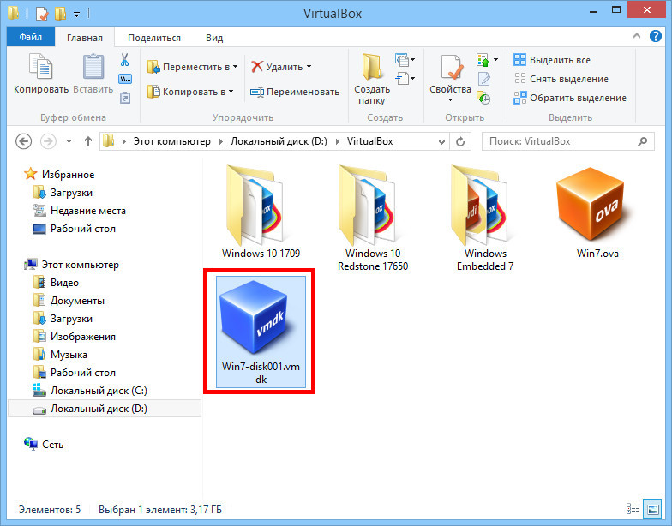Open the Move to (Переместить в) dropdown

click(192, 67)
